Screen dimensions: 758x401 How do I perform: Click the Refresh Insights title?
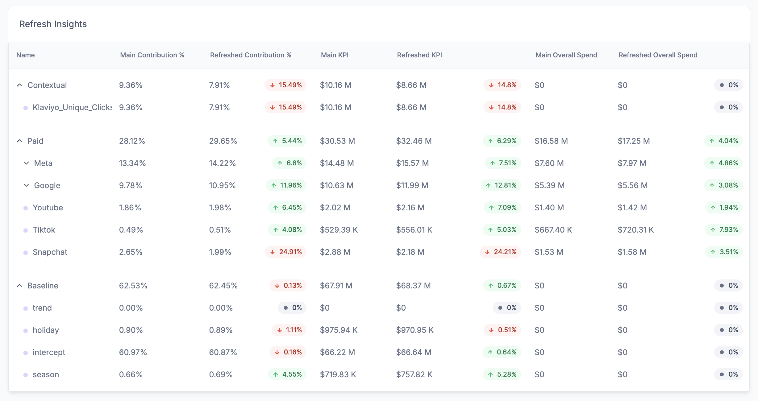(x=53, y=24)
